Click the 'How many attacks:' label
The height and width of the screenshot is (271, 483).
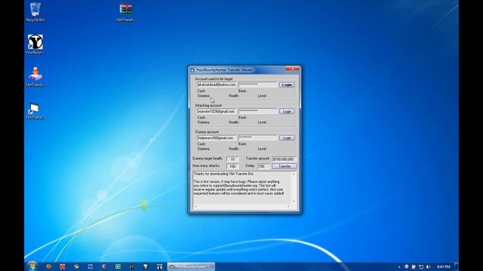point(206,166)
